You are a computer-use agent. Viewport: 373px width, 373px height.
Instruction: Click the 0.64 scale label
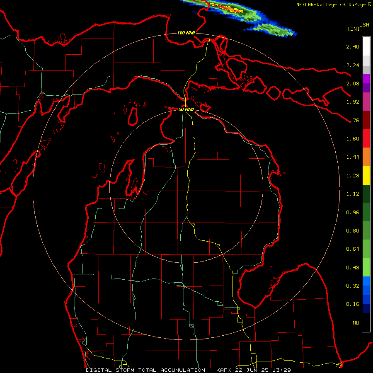coord(353,249)
